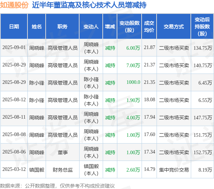Click the 变动人 column header

pyautogui.click(x=91, y=27)
